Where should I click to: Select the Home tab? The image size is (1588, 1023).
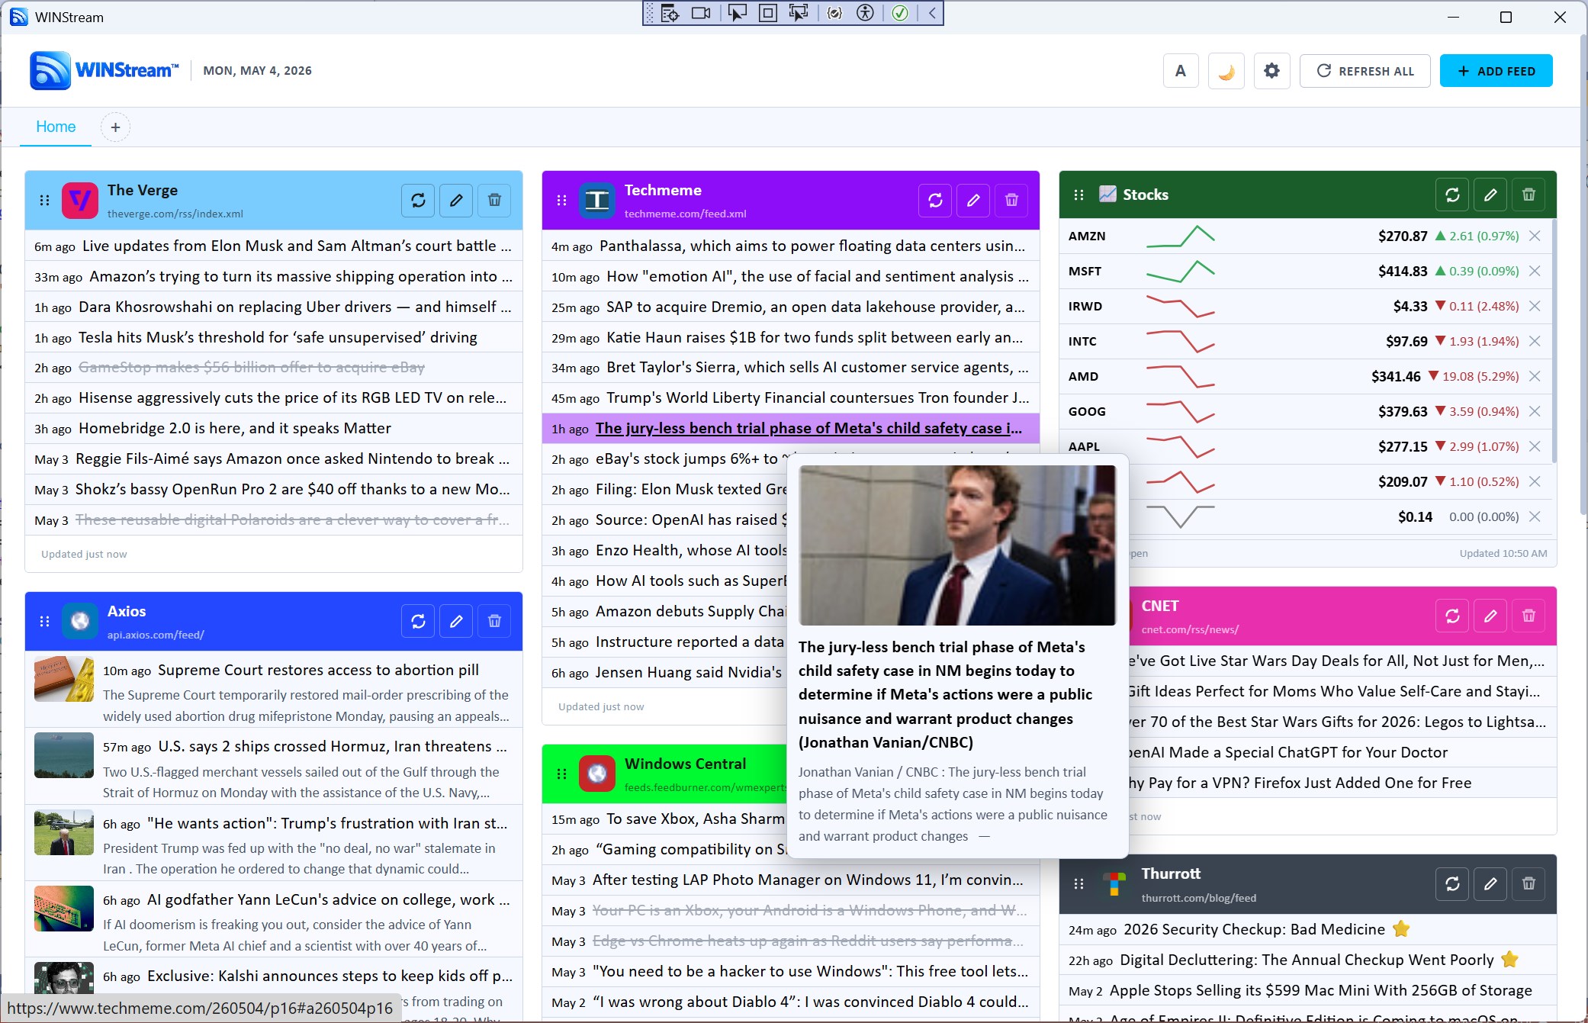56,127
